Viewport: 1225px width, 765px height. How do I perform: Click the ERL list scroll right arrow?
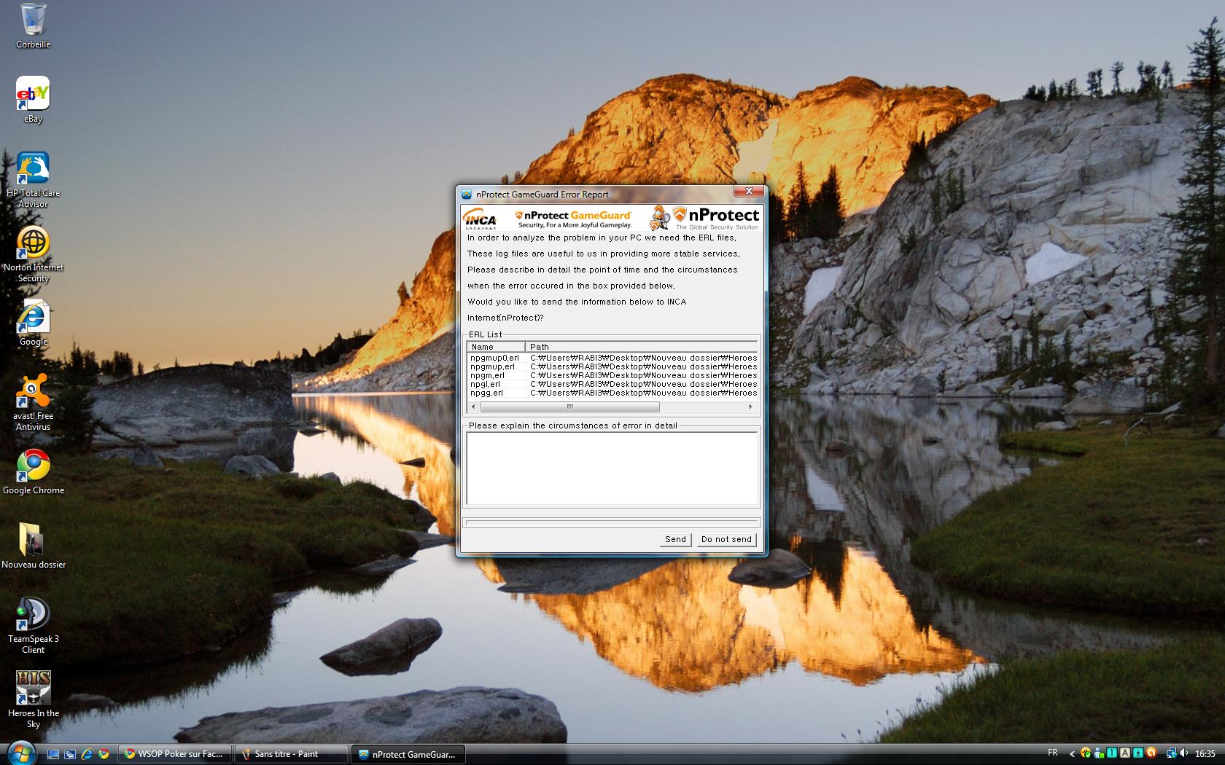pyautogui.click(x=751, y=407)
